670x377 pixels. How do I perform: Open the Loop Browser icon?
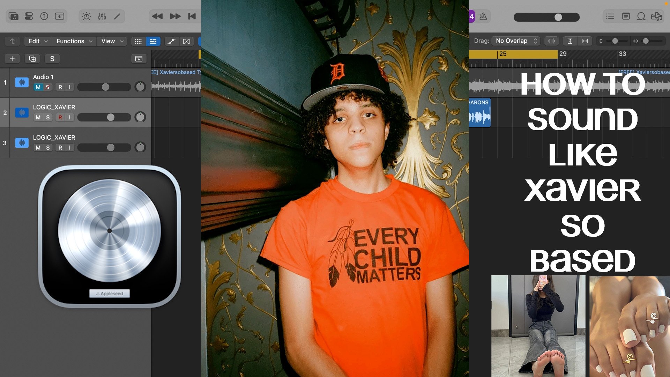tap(641, 16)
